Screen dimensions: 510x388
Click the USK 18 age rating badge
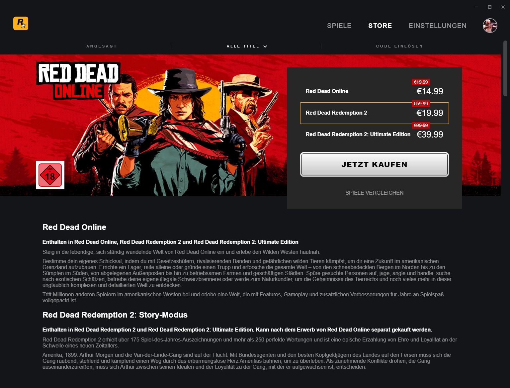(50, 175)
